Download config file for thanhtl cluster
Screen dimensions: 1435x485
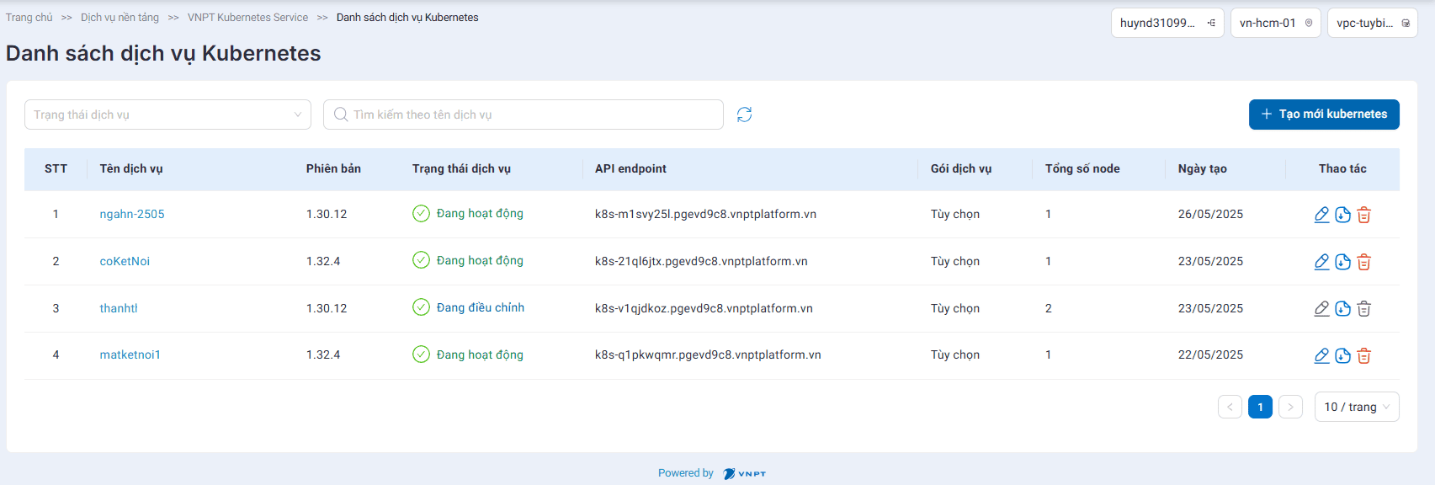[1342, 309]
